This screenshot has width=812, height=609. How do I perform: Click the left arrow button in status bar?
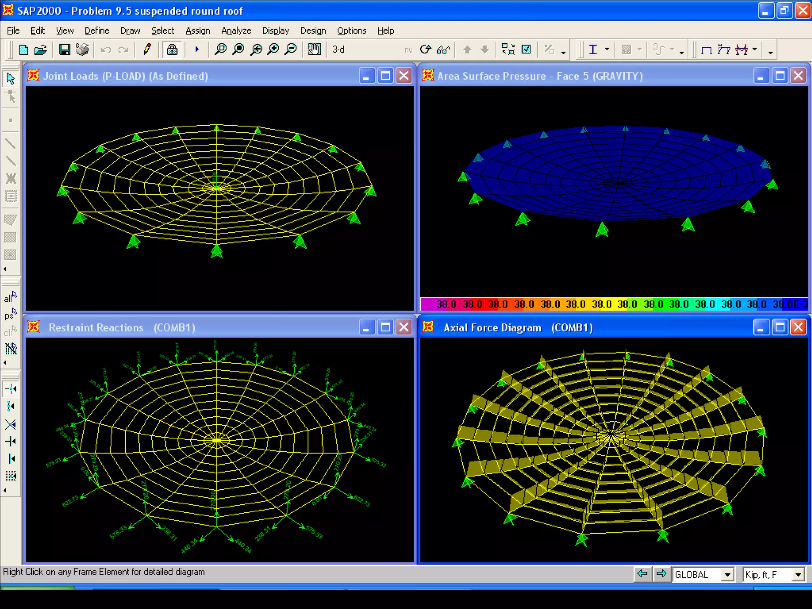[642, 574]
